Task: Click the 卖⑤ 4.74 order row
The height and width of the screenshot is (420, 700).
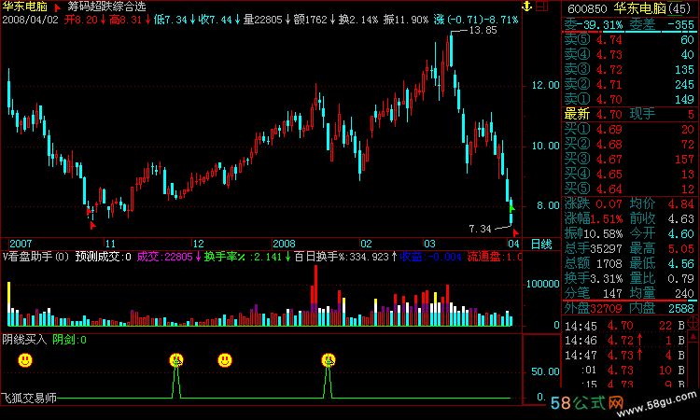Action: click(x=629, y=40)
